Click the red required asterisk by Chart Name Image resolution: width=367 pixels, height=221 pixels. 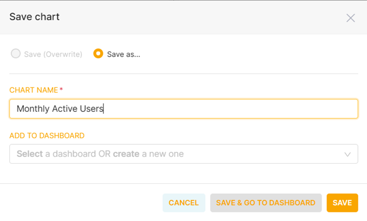61,90
